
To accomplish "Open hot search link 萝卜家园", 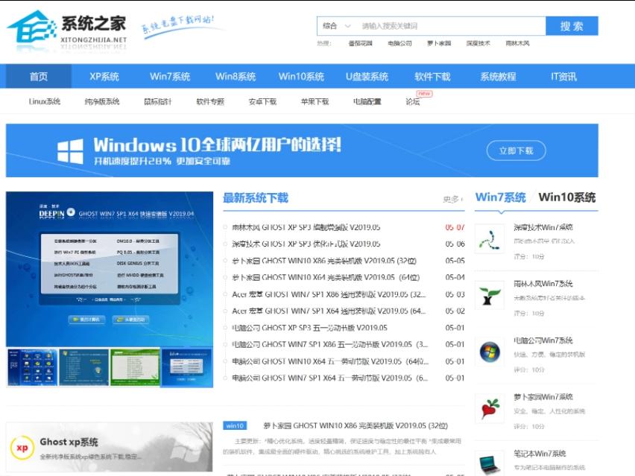I will point(439,43).
